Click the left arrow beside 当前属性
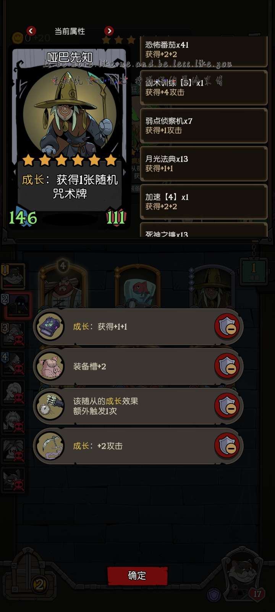This screenshot has width=275, height=612. tap(31, 31)
